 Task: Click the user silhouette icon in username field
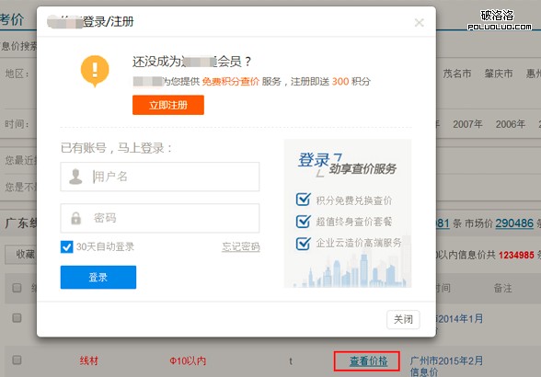coord(75,177)
